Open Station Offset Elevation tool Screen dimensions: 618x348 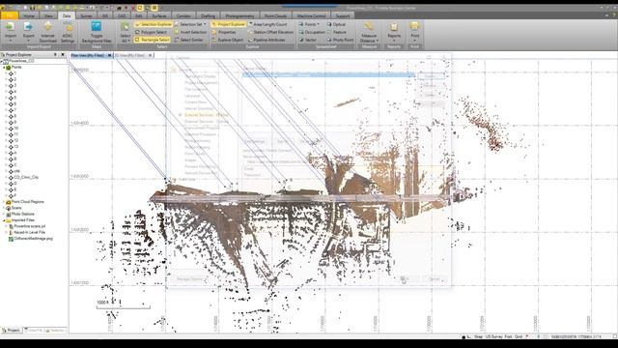tap(270, 32)
